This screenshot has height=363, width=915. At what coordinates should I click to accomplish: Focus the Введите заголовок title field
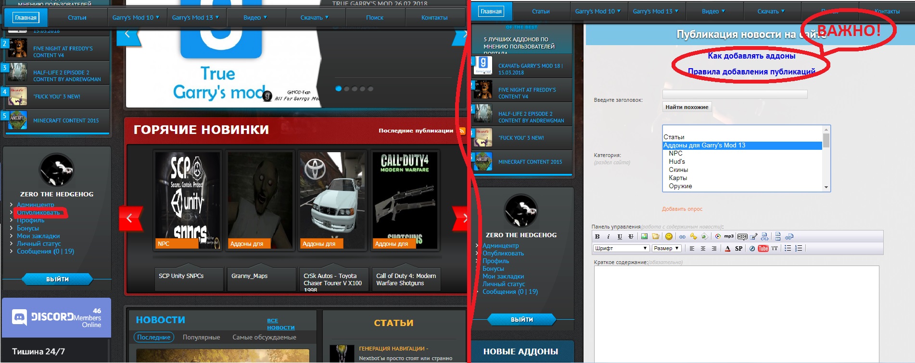[x=735, y=94]
